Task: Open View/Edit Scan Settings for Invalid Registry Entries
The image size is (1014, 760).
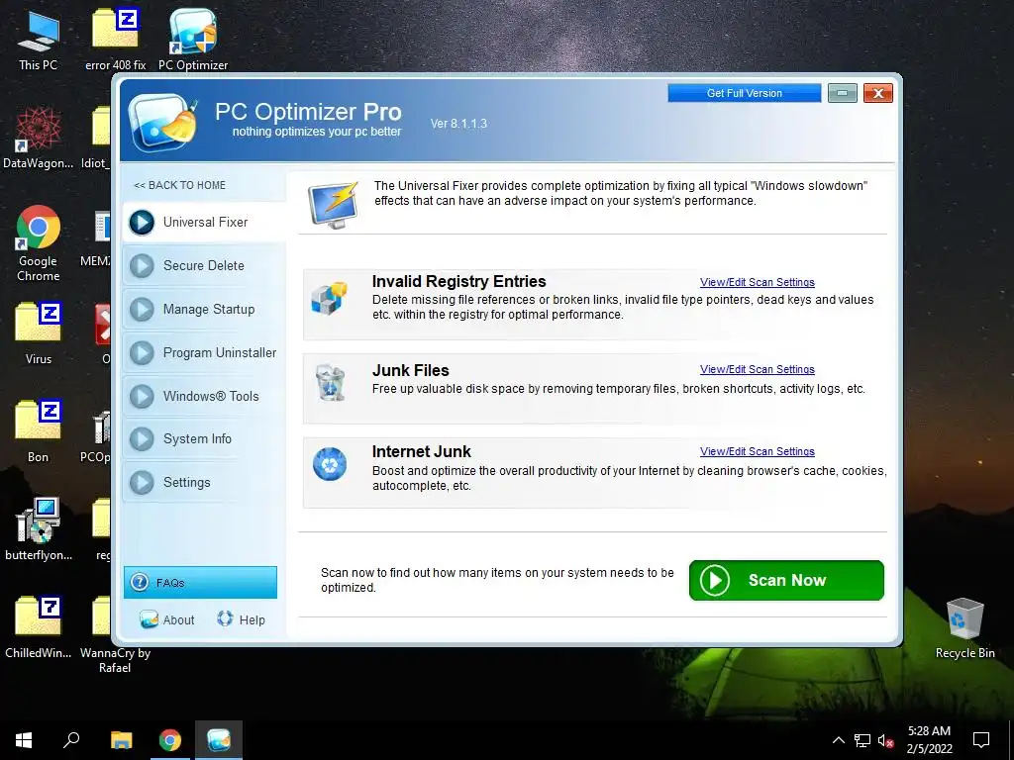Action: coord(758,282)
